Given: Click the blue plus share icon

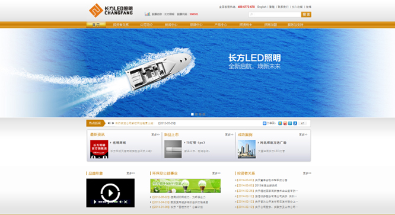Looking at the screenshot, I should click(265, 123).
